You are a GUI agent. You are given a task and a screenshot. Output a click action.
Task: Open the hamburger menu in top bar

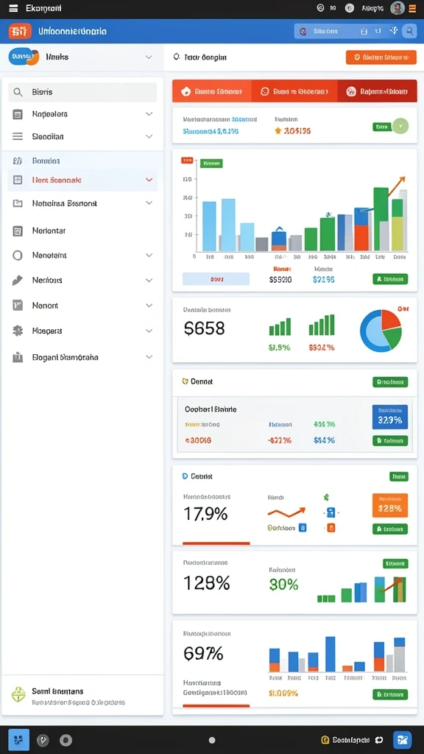click(x=13, y=8)
